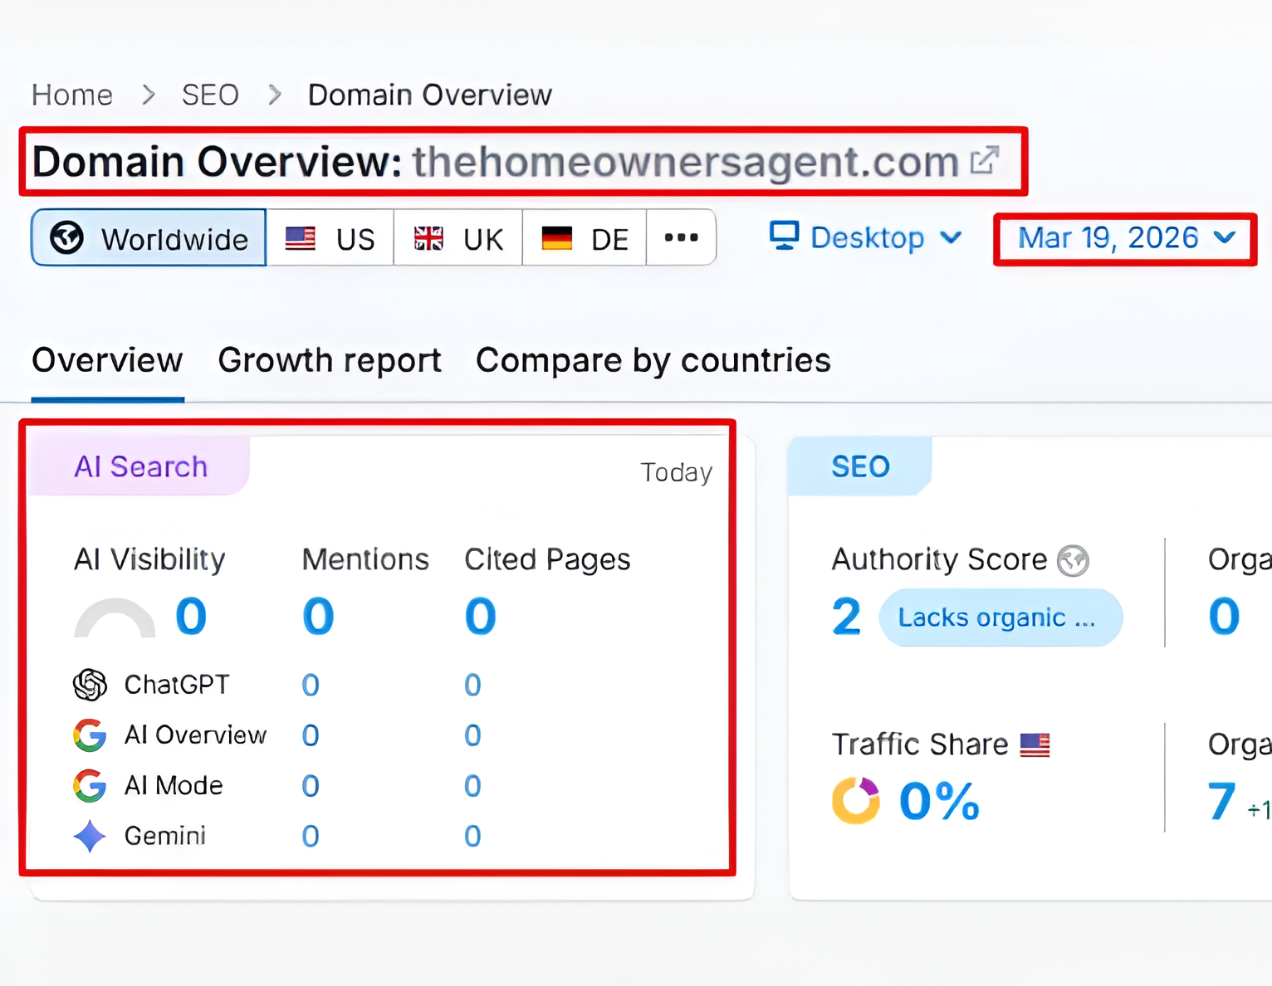
Task: Click AI Overview cited pages count
Action: [472, 735]
